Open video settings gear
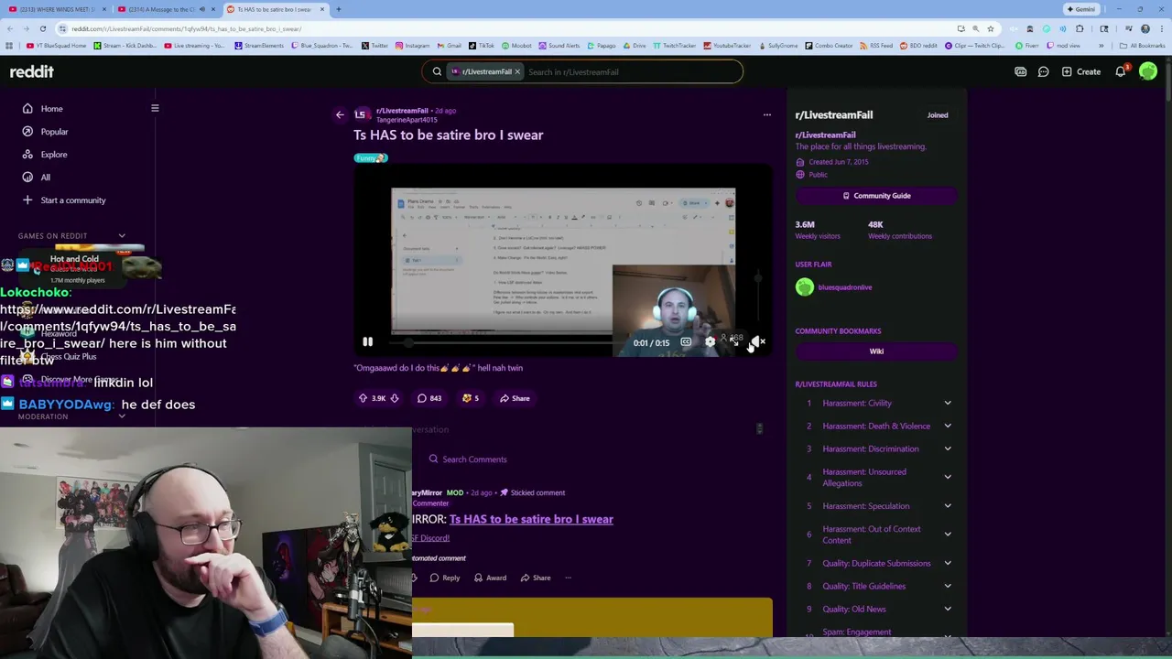 710,342
